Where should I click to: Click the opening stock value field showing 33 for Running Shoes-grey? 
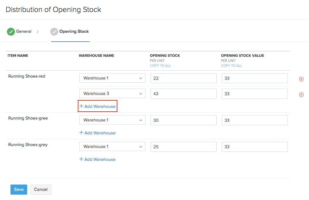(x=255, y=146)
